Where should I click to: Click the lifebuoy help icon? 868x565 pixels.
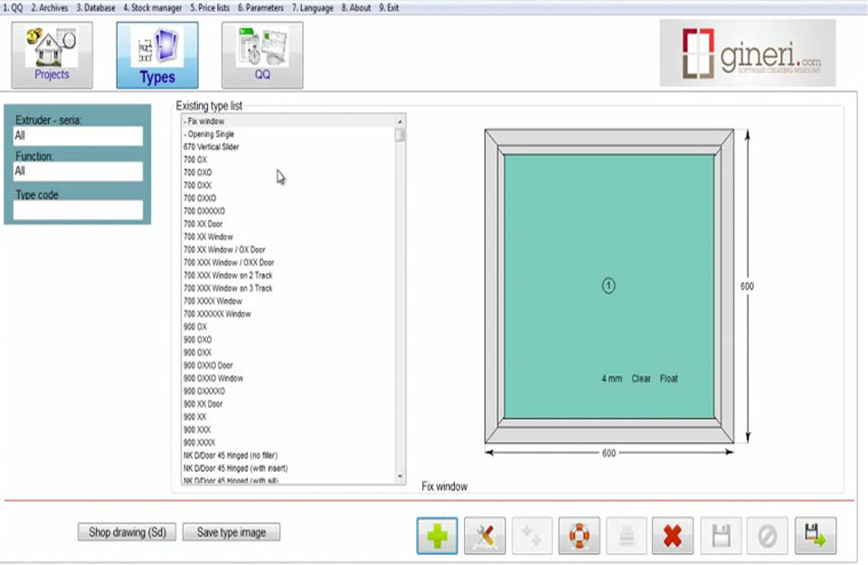(x=579, y=536)
